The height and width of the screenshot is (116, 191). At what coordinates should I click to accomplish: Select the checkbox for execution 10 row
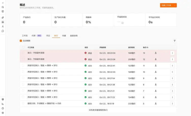coord(23,72)
